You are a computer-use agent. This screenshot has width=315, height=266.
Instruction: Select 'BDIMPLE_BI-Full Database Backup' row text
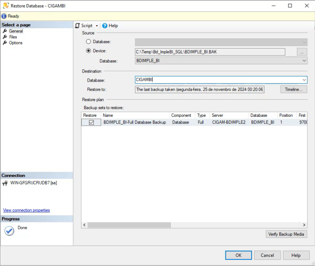tap(135, 122)
